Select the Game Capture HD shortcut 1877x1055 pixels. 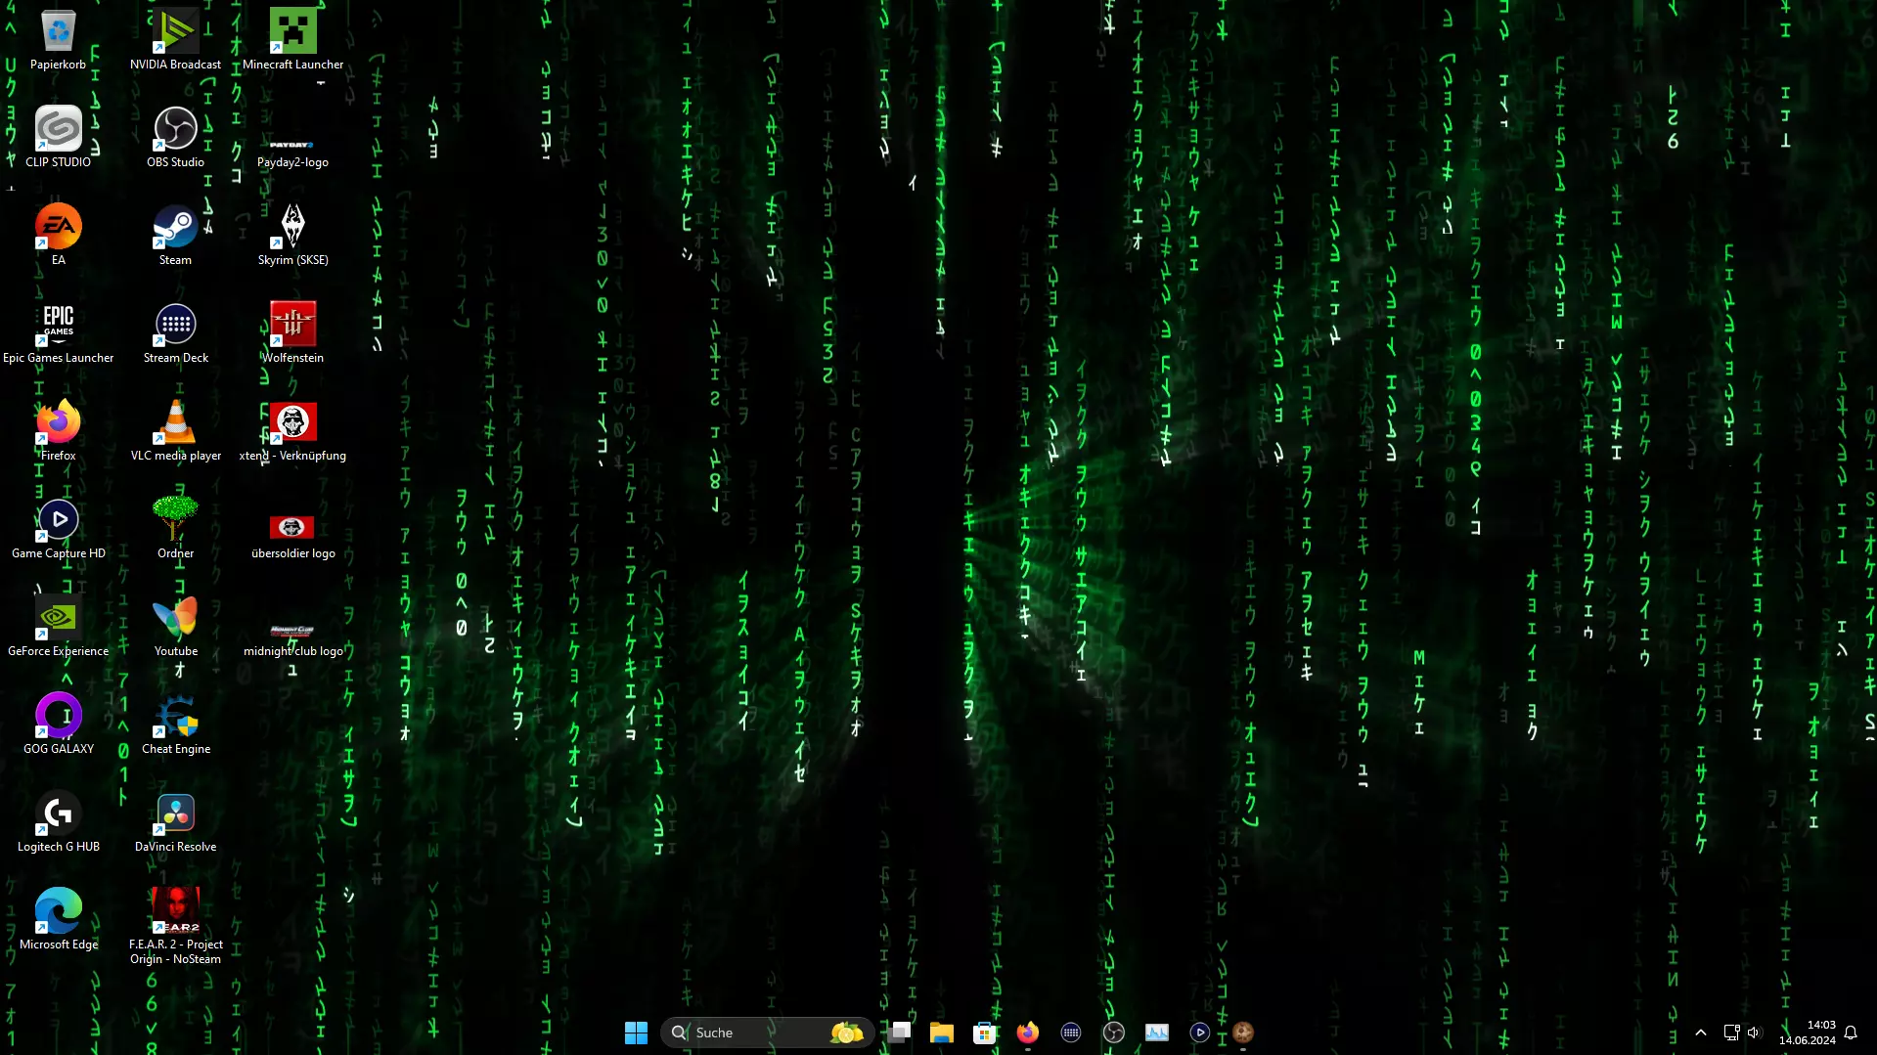(x=58, y=529)
